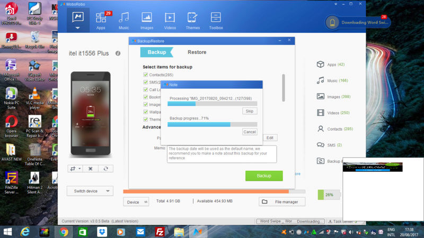Image resolution: width=424 pixels, height=238 pixels.
Task: Open the Themes section in toolbar
Action: (x=193, y=21)
